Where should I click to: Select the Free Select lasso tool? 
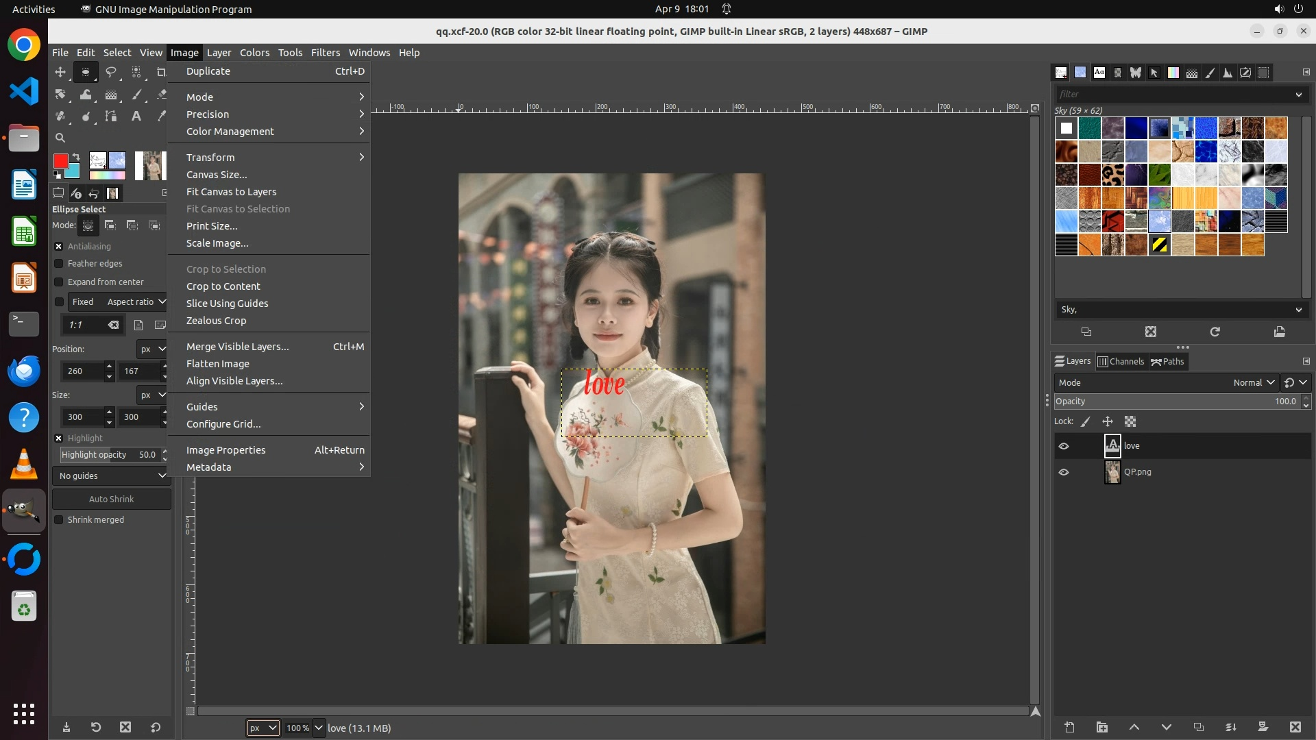coord(111,72)
